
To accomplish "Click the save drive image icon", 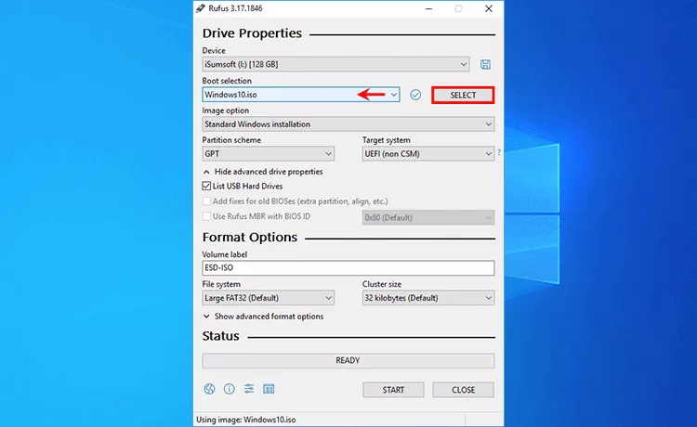I will coord(485,64).
